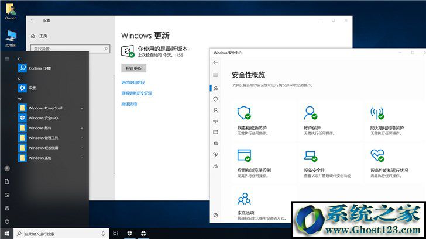Open user account icon in Start menu
The width and height of the screenshot is (426, 239).
tap(7, 168)
